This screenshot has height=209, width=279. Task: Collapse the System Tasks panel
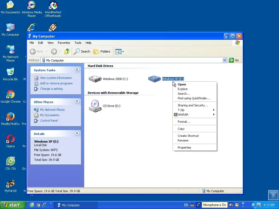(77, 69)
